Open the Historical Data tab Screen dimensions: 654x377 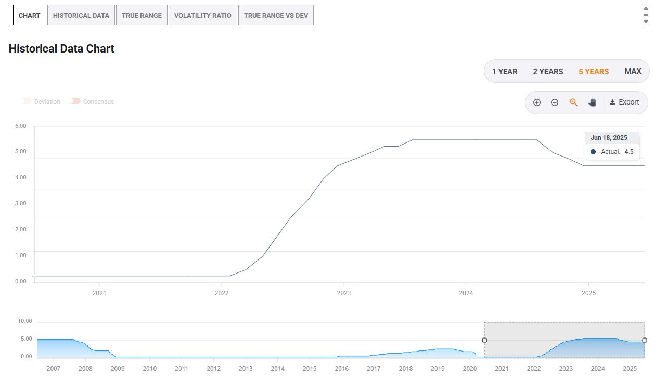pos(81,15)
